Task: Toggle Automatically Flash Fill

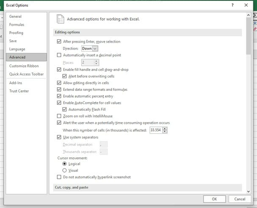Action: (x=64, y=109)
